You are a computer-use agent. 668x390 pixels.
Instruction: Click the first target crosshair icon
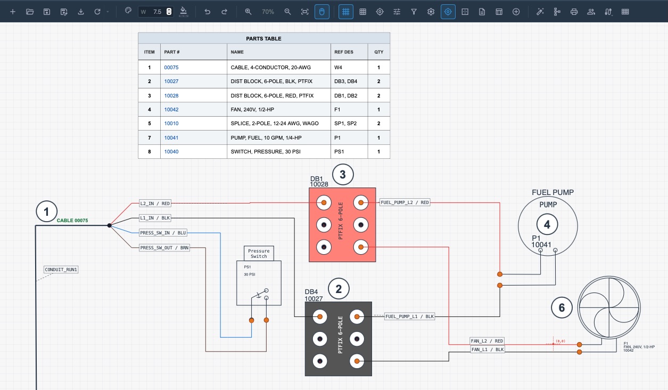(x=380, y=12)
